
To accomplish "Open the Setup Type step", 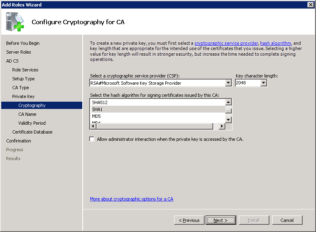I will [23, 79].
